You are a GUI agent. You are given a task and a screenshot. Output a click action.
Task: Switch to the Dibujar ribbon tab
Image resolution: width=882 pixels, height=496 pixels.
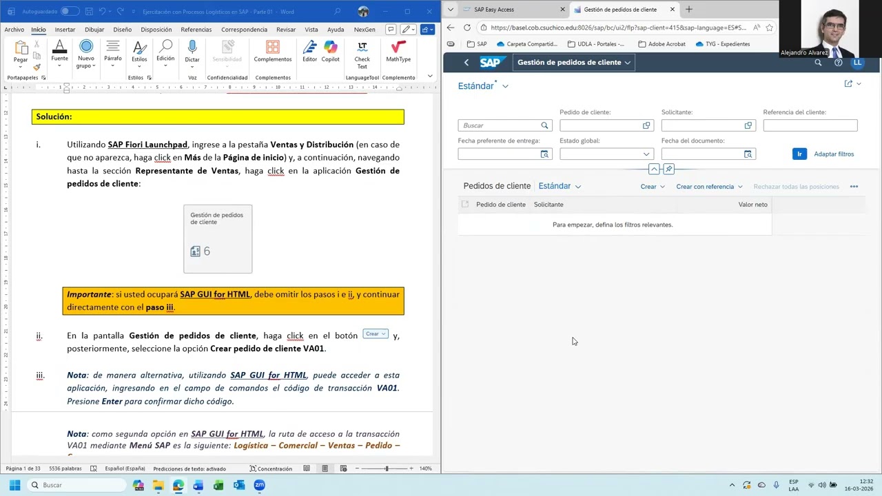tap(94, 30)
